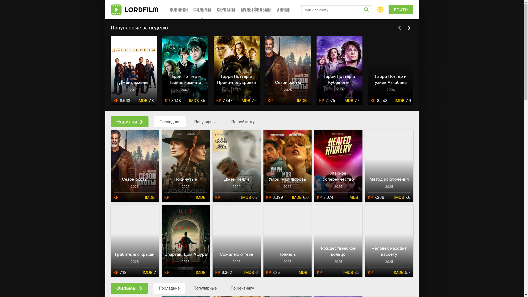This screenshot has height=297, width=528.
Task: Open Спартак: Дом Ашура card
Action: coord(186,241)
